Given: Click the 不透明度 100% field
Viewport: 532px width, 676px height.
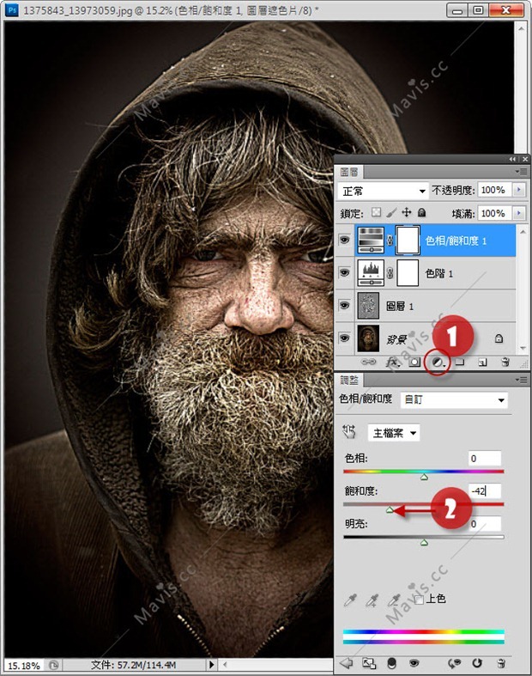Looking at the screenshot, I should coord(494,190).
